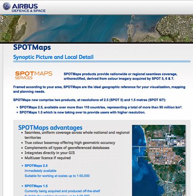Screen dimensions: 193x196
Task: Click the bullet 'SPOTMaps 1.5 which is now taking over'
Action: pos(82,113)
